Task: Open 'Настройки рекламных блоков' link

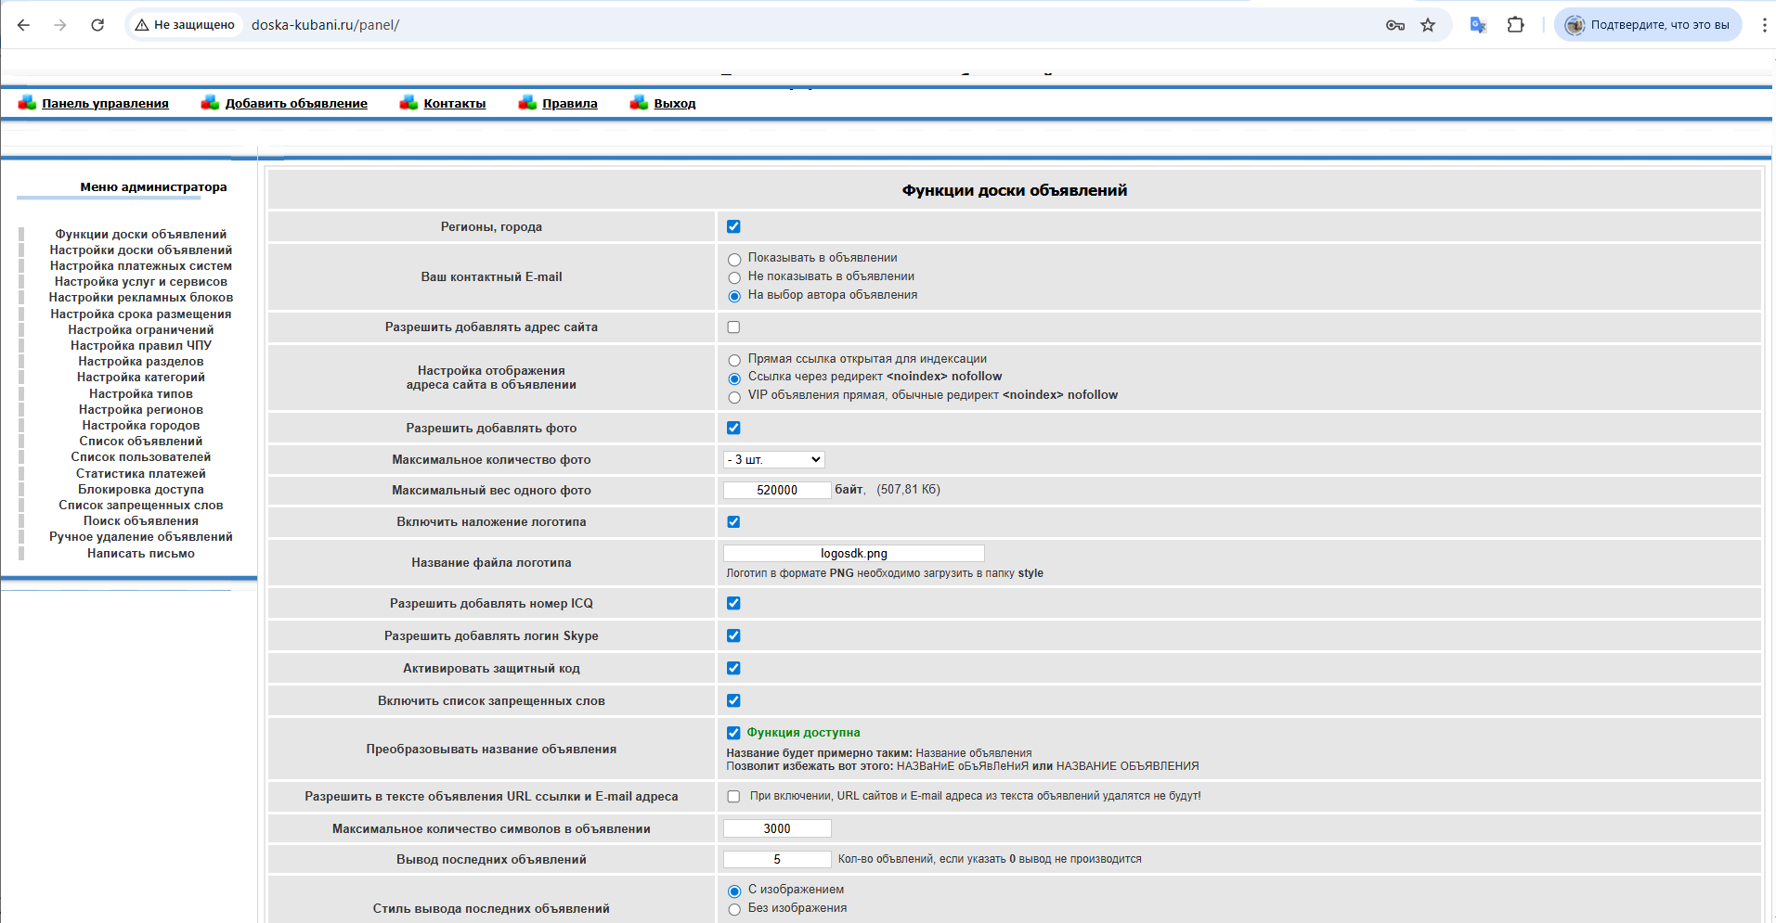Action: 141,297
